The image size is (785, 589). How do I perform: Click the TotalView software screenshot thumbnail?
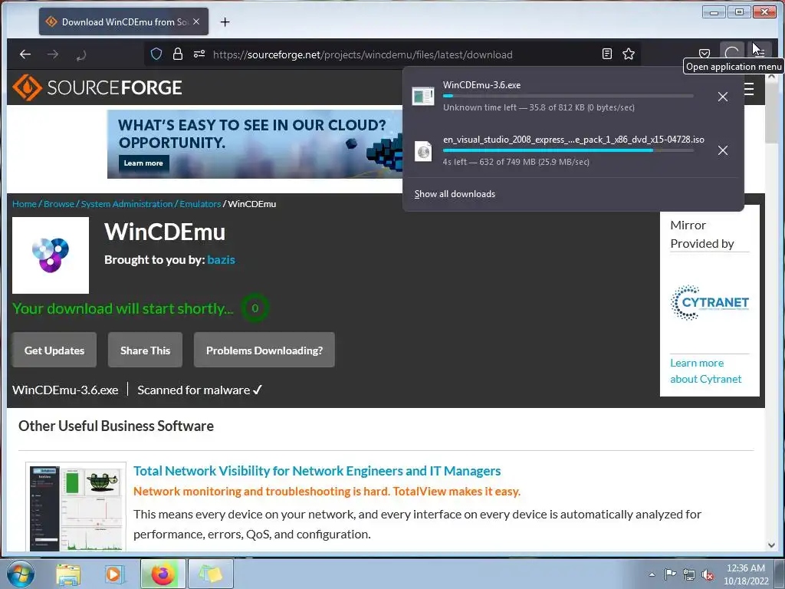click(76, 506)
